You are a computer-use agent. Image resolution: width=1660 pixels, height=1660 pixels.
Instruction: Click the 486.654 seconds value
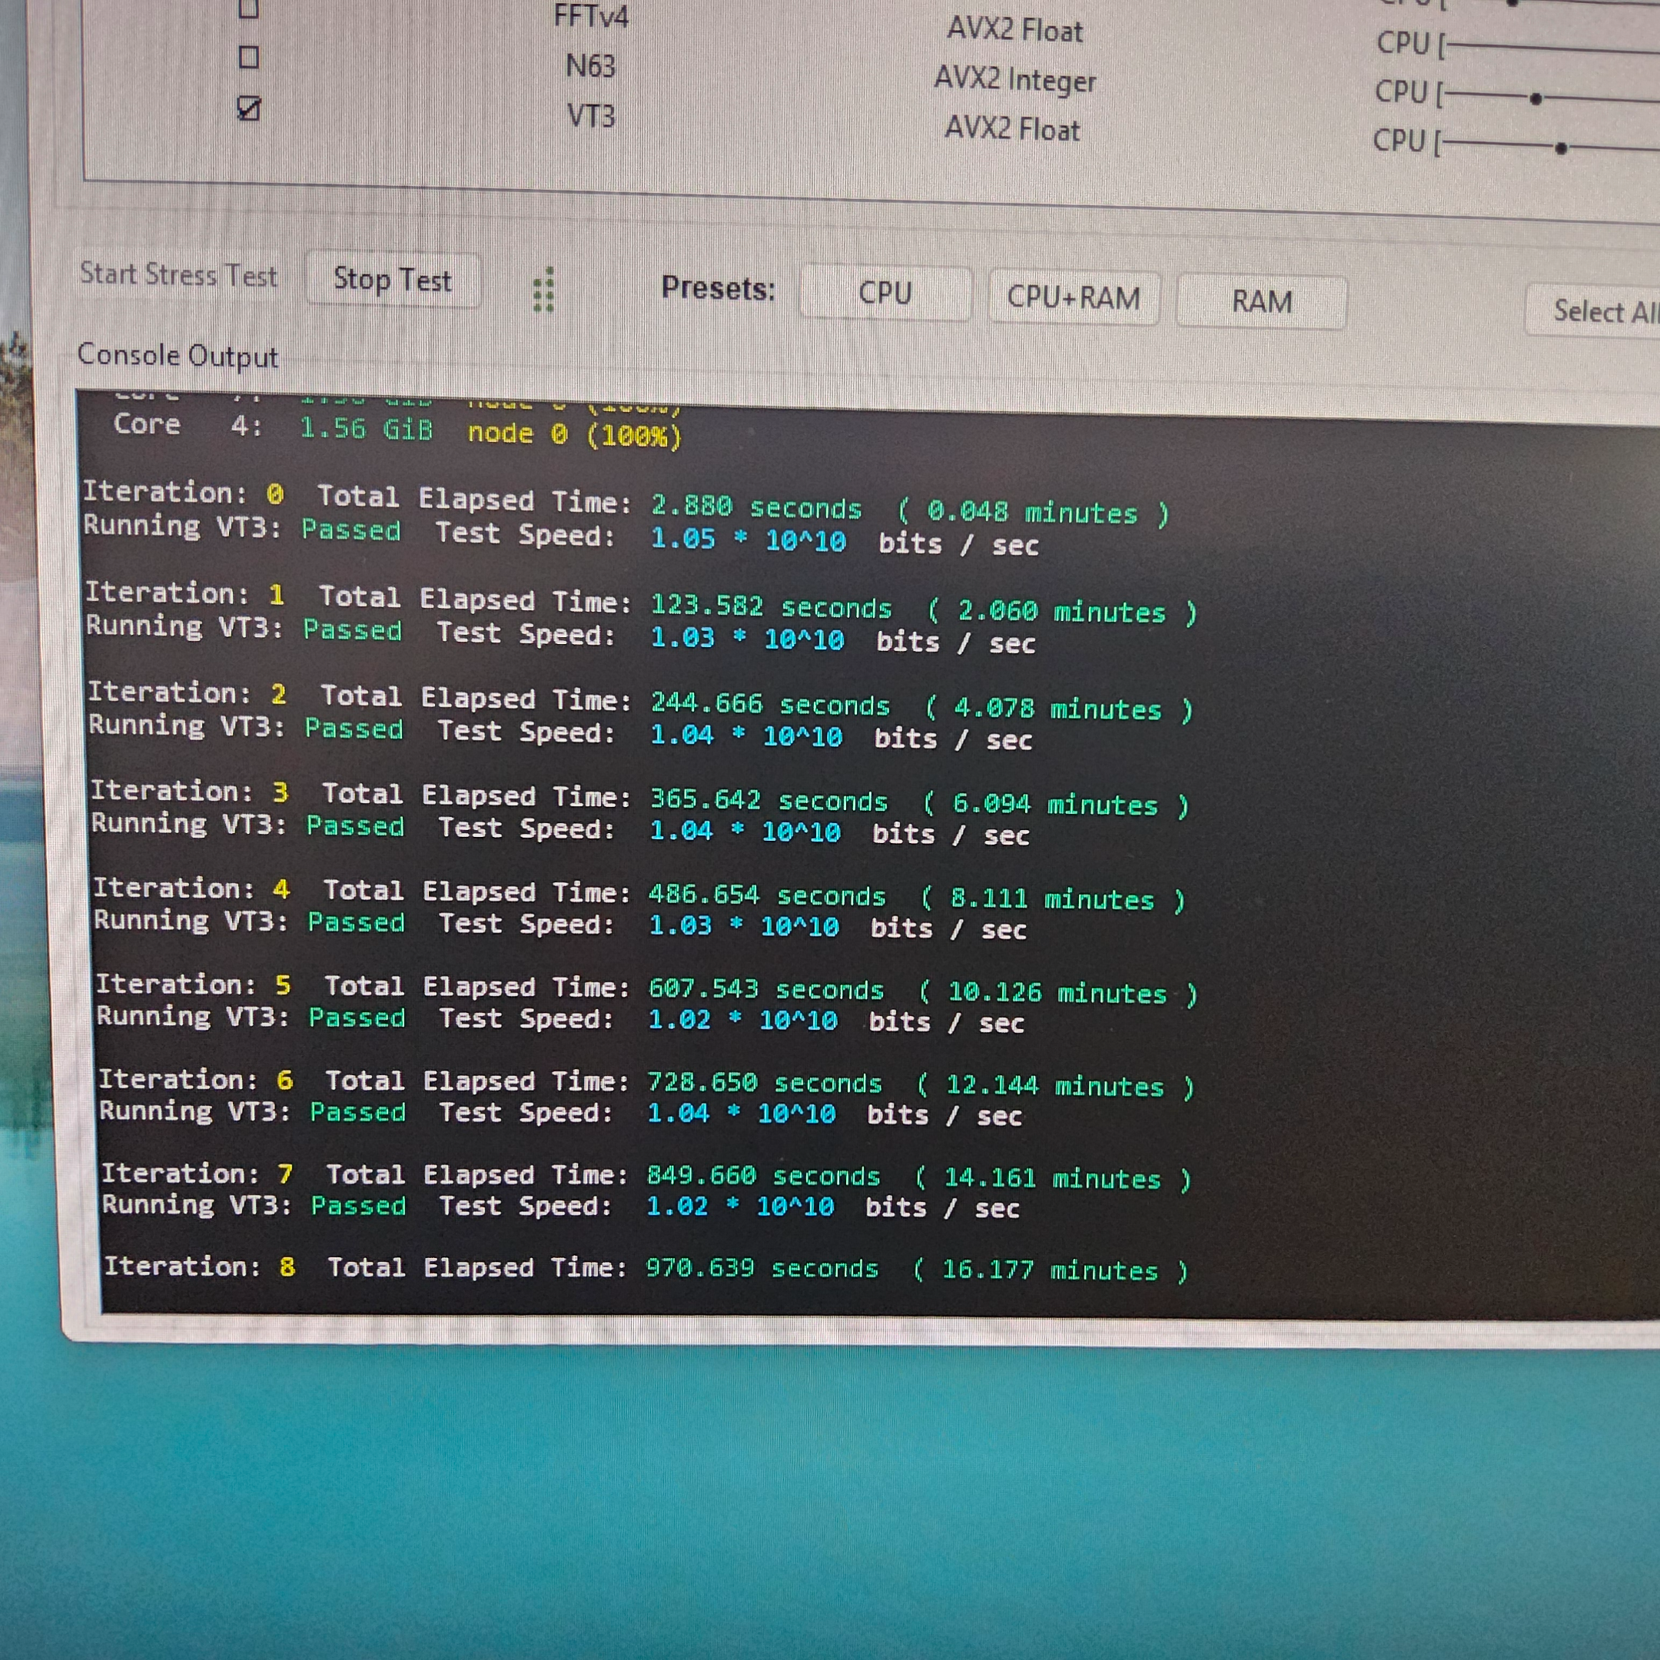click(766, 895)
